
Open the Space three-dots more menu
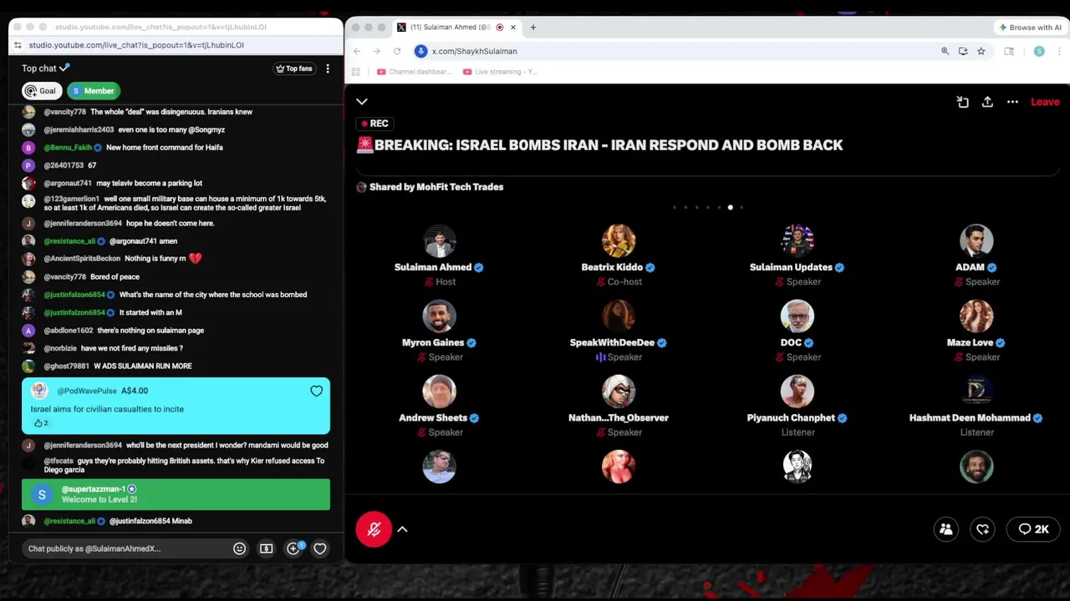point(1012,102)
